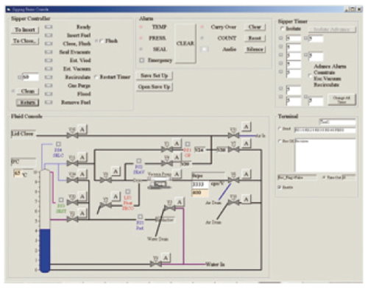368x291 pixels.
Task: Select the Isolate option in Sipper Timer
Action: pos(282,29)
